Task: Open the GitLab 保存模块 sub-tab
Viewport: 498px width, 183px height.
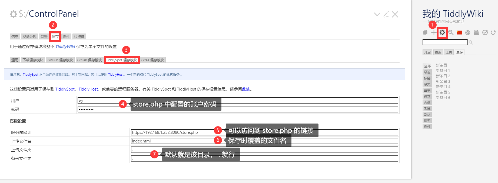Action: [x=89, y=60]
